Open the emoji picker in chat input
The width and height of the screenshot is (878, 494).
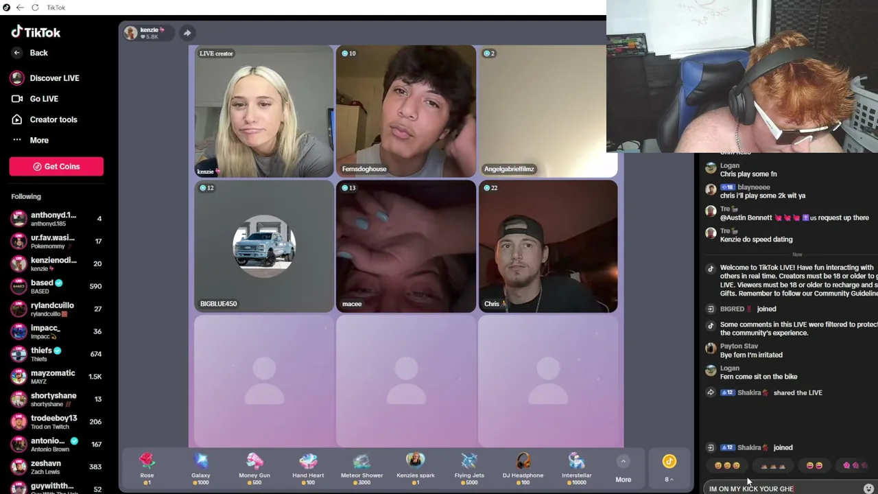(868, 489)
